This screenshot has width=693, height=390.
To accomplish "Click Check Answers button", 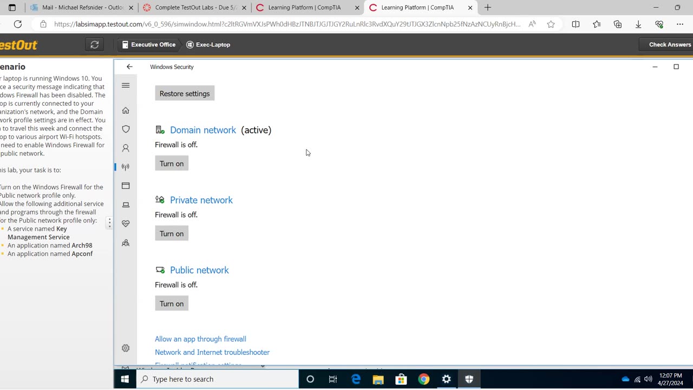I will tap(670, 45).
